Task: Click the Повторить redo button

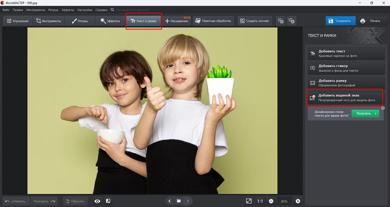Action: point(44,201)
